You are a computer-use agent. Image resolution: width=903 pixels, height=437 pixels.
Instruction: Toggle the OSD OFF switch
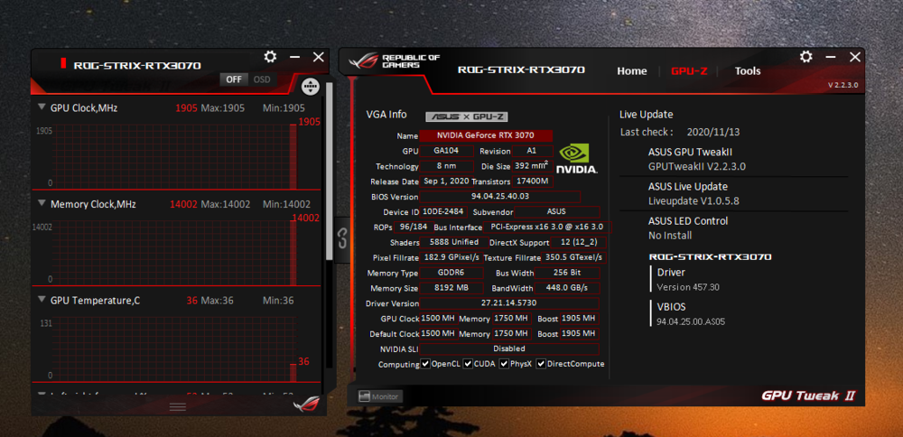click(235, 79)
